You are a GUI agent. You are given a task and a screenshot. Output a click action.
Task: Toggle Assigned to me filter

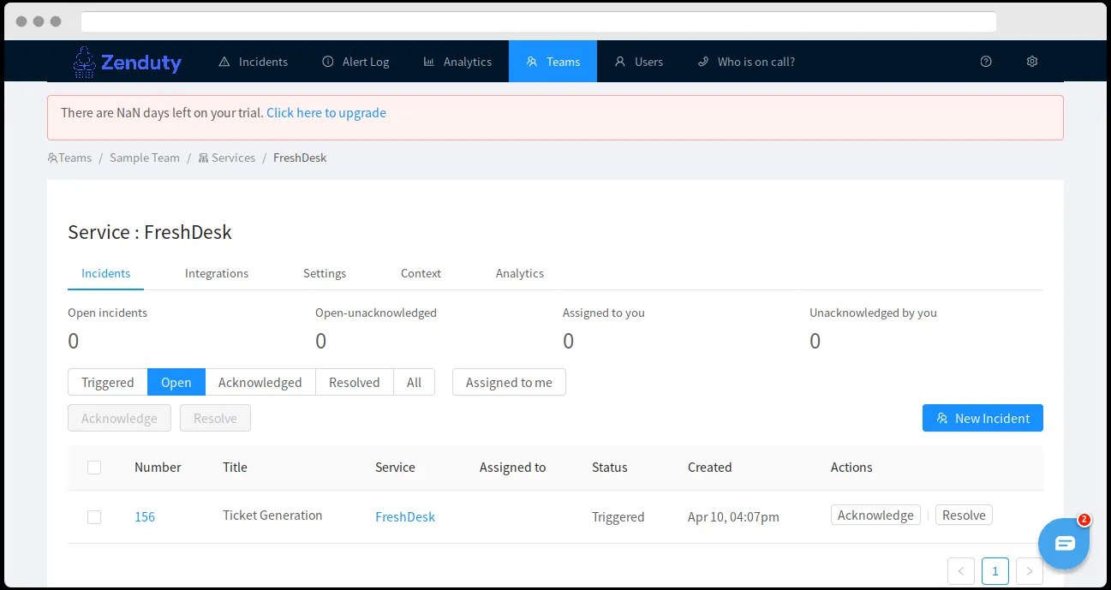pyautogui.click(x=509, y=383)
